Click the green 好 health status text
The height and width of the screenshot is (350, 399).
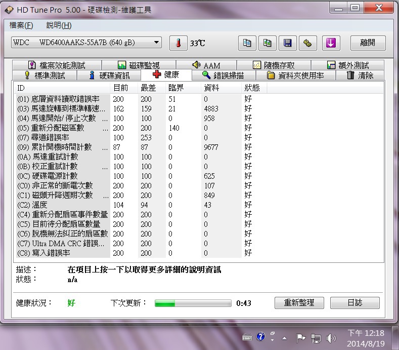tap(71, 303)
